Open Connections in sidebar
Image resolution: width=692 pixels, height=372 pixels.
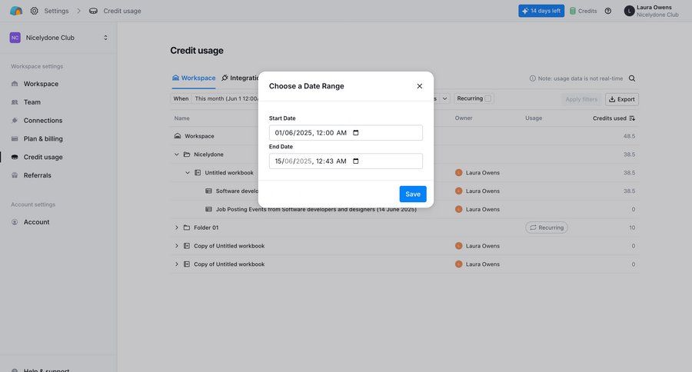pos(43,121)
